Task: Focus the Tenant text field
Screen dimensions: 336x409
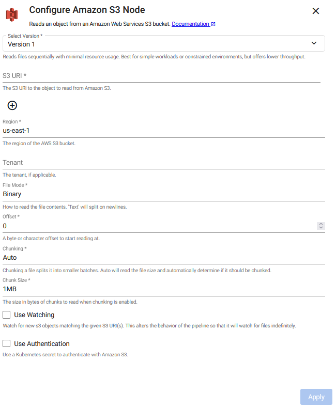Action: pyautogui.click(x=163, y=162)
